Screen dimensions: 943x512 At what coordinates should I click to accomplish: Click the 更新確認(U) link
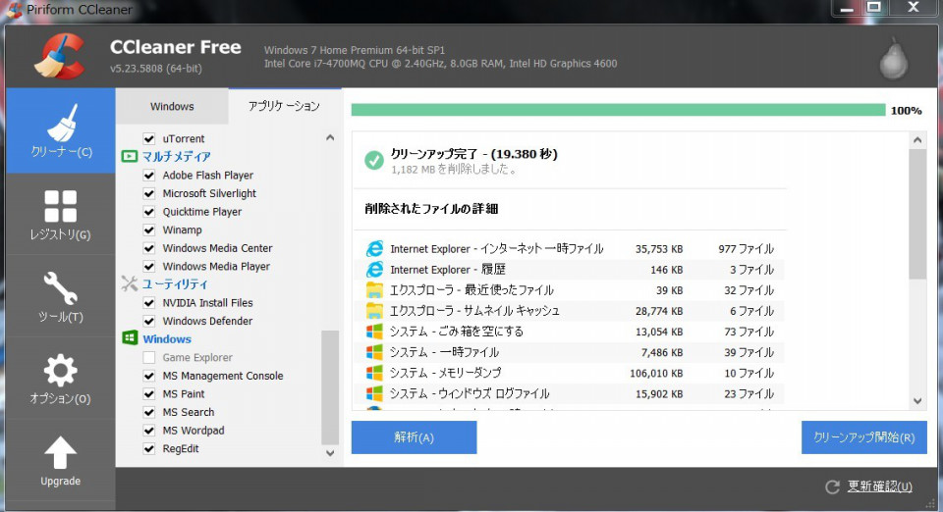880,486
